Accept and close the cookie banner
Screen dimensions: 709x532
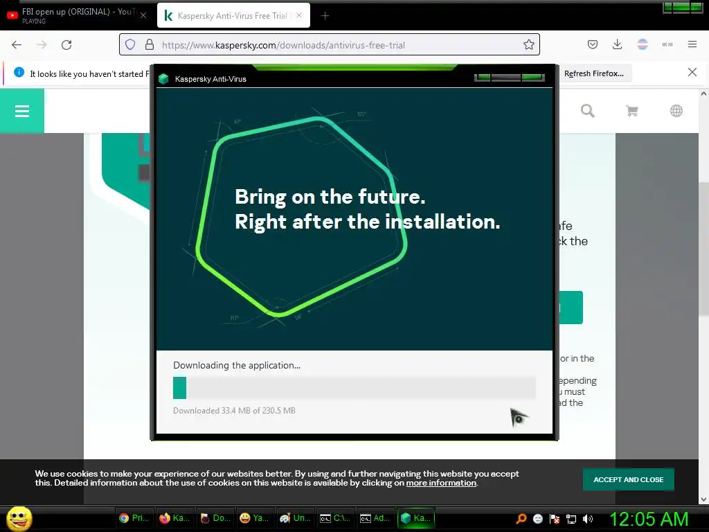coord(628,479)
